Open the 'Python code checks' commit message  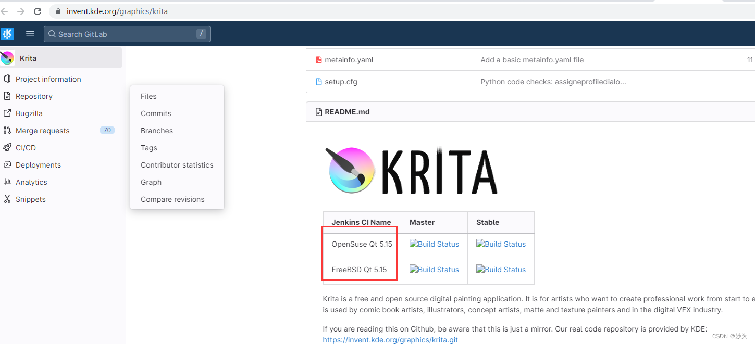tap(553, 82)
